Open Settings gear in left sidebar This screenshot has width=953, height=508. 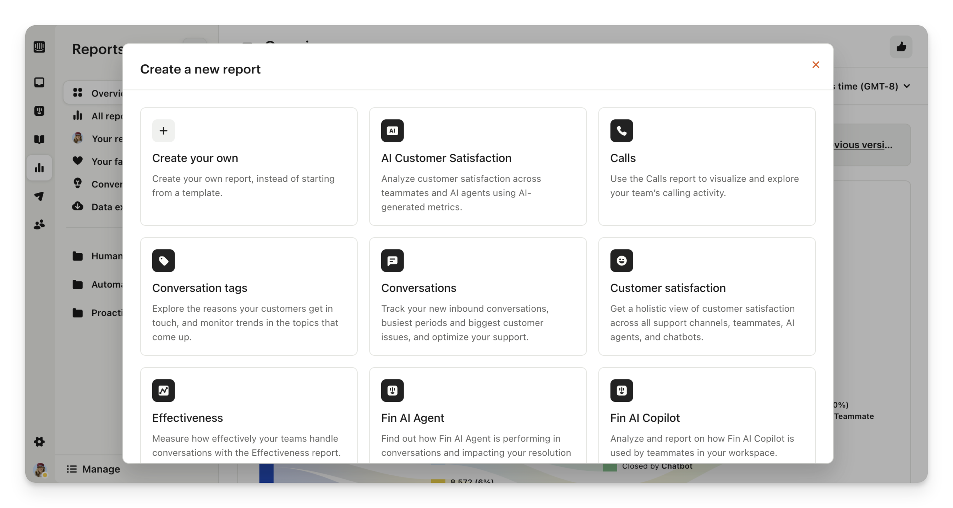pyautogui.click(x=39, y=441)
